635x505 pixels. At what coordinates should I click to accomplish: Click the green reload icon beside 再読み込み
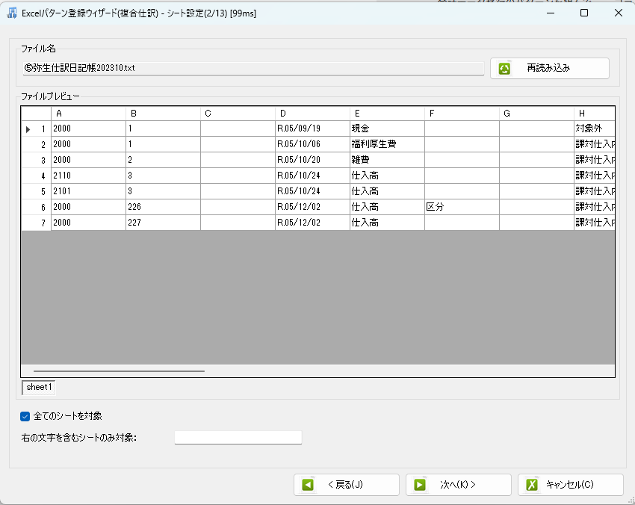[505, 68]
